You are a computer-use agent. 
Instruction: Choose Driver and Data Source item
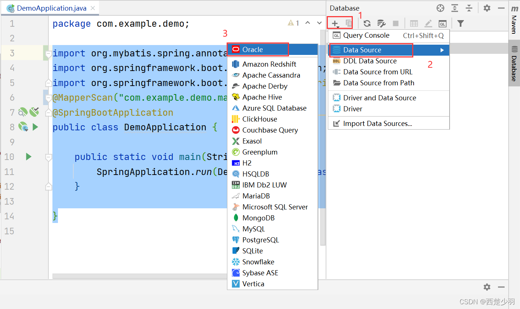click(389, 98)
